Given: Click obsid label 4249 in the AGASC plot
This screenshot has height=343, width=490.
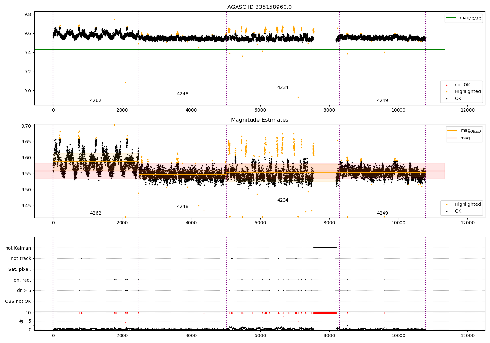Looking at the screenshot, I should click(383, 101).
